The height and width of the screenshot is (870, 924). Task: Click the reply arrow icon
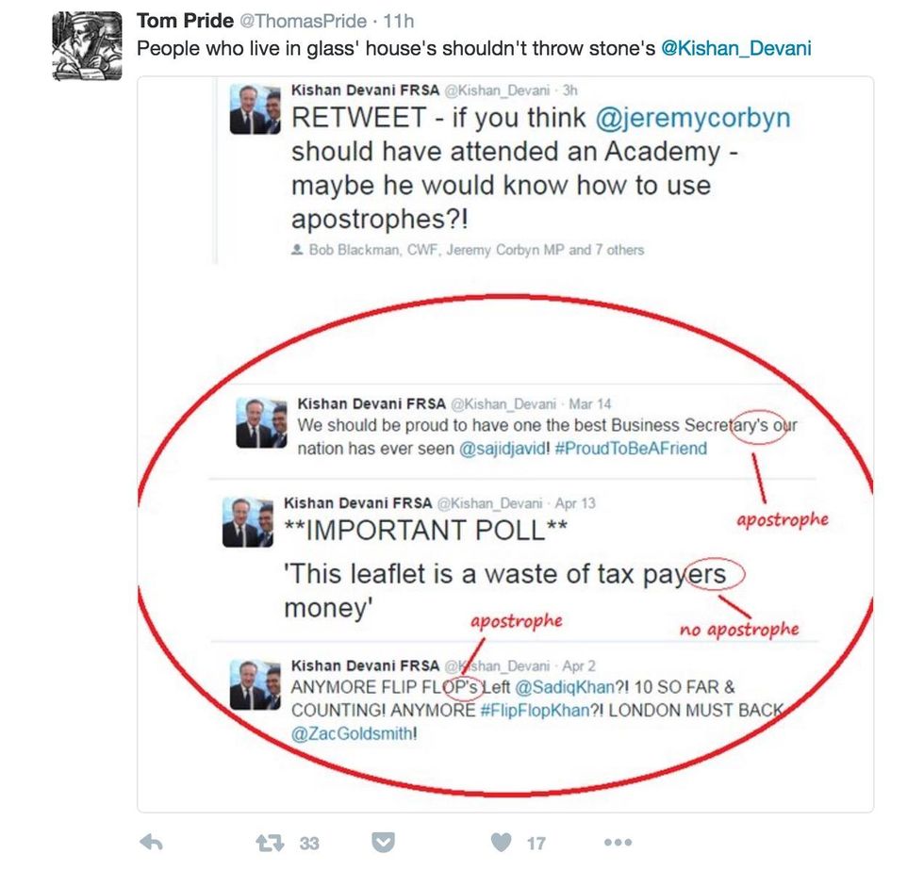click(x=152, y=843)
